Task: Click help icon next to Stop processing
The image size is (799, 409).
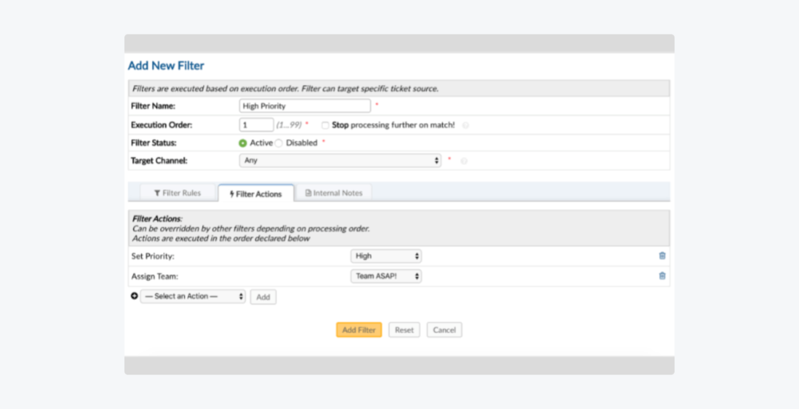Action: click(x=465, y=125)
